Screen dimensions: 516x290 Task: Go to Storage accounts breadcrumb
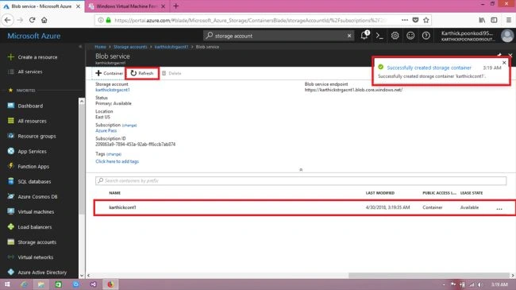point(130,47)
